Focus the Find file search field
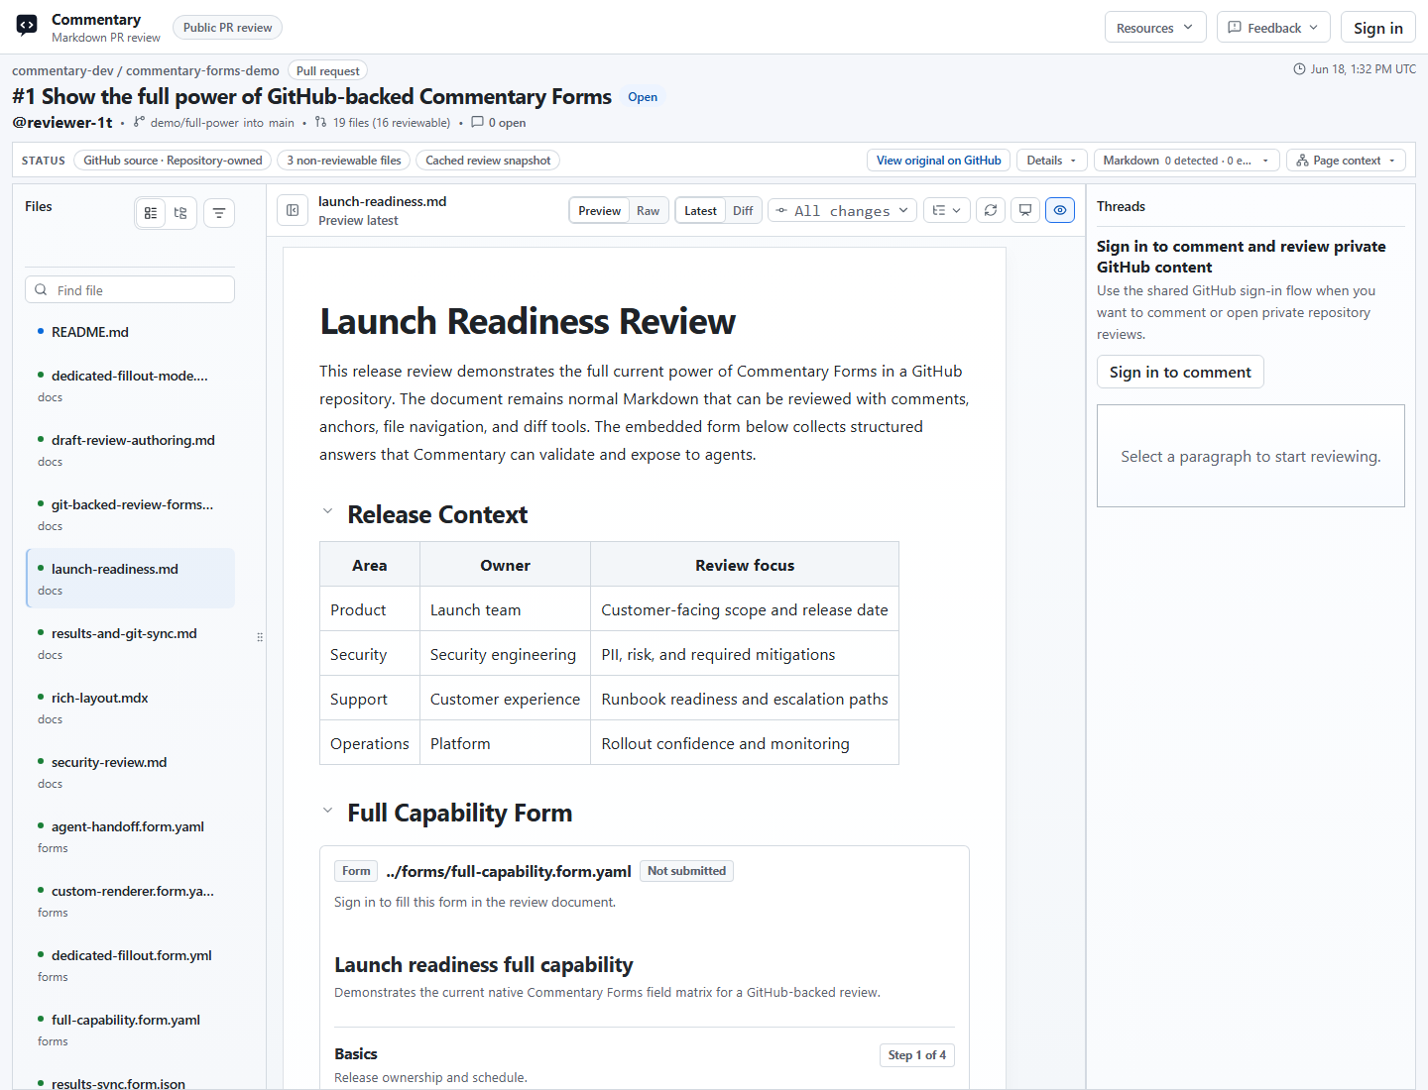The image size is (1428, 1090). (x=130, y=290)
